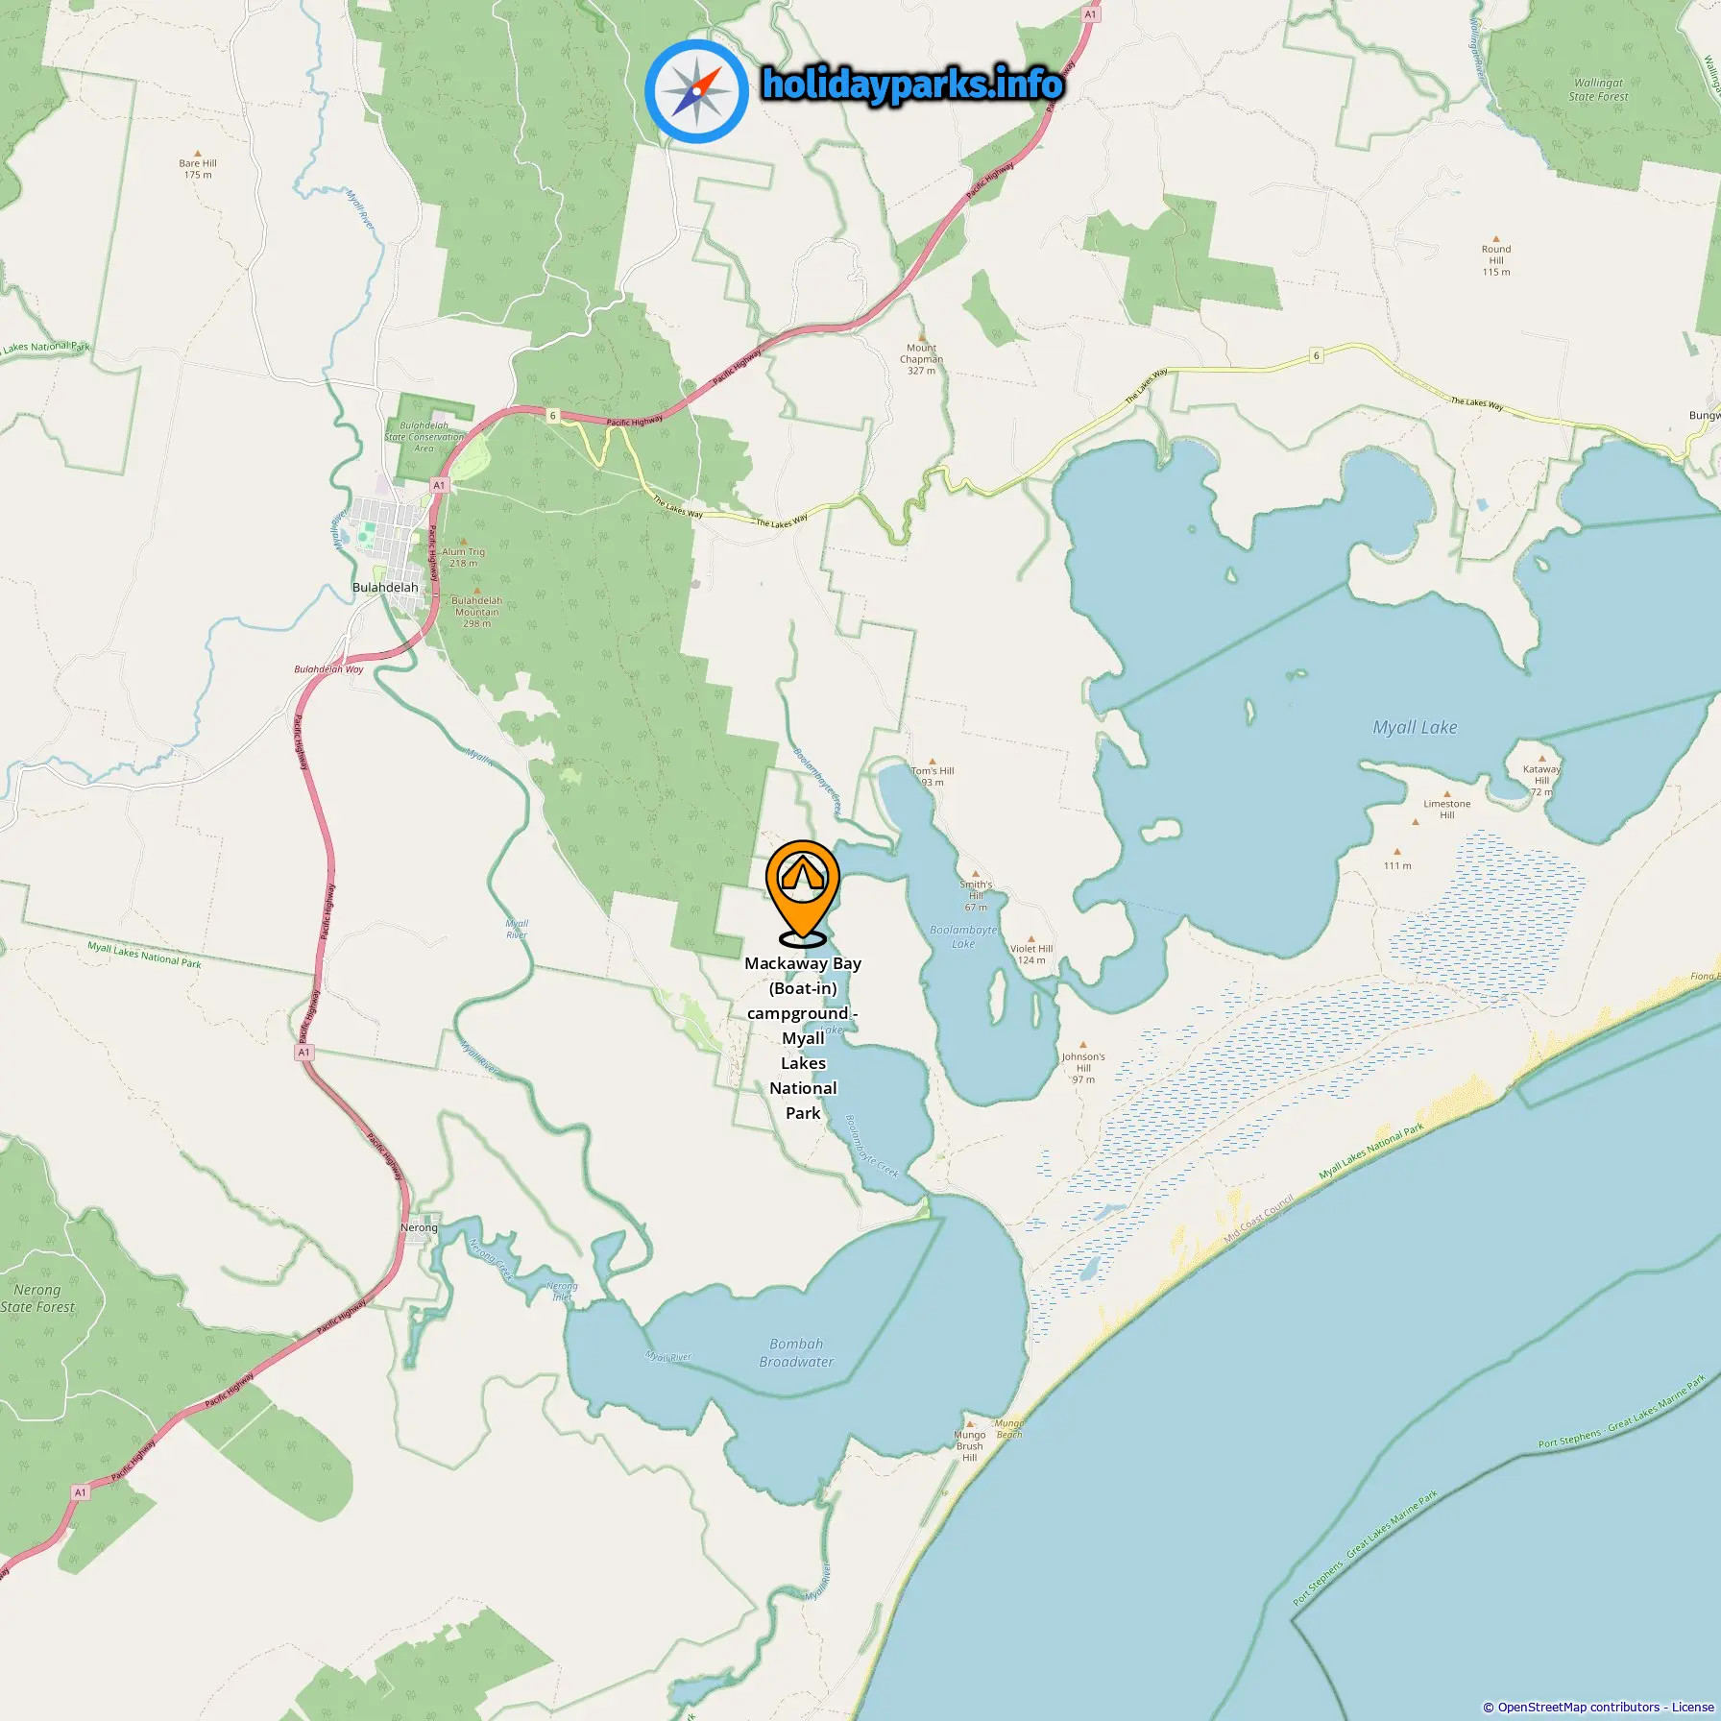Screen dimensions: 1721x1721
Task: Click route 6 shield on The Lakes Way
Action: pos(1317,355)
